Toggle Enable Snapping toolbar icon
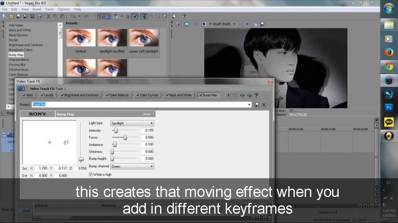 coord(101,16)
